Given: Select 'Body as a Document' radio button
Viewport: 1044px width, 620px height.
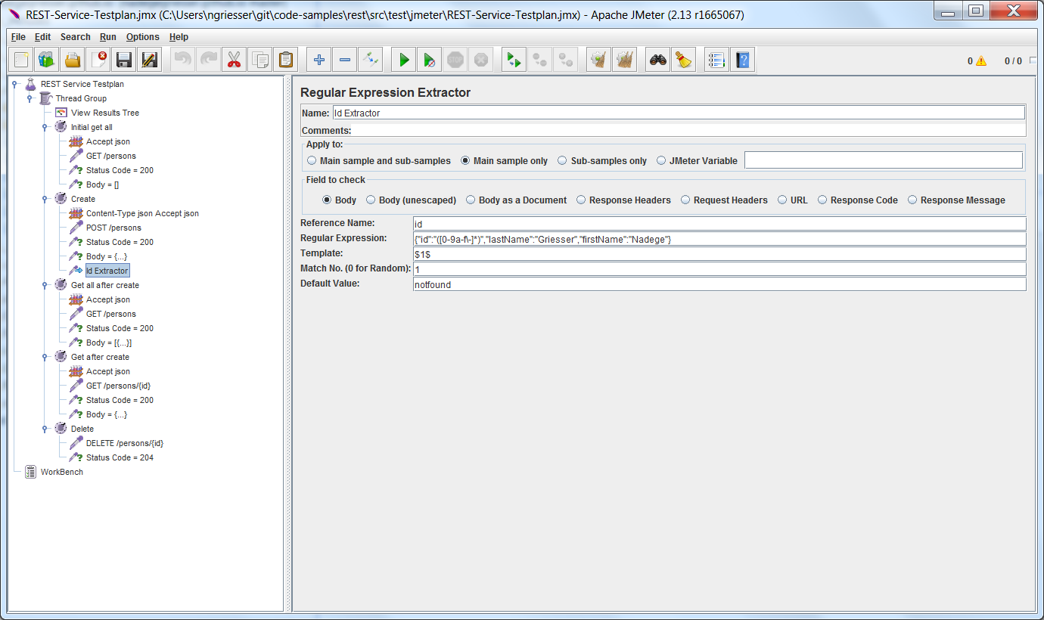Looking at the screenshot, I should click(471, 200).
